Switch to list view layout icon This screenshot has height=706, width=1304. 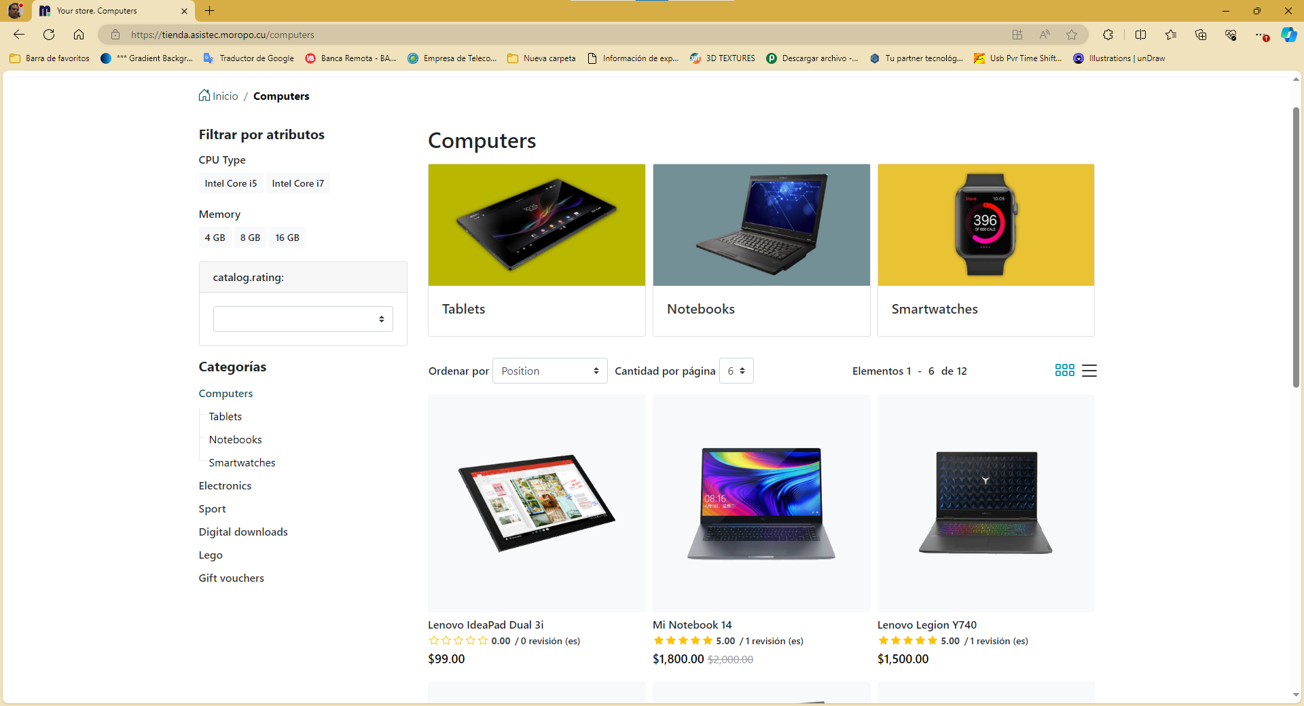[x=1089, y=370]
